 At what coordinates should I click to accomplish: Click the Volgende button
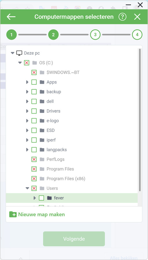[x=74, y=239]
